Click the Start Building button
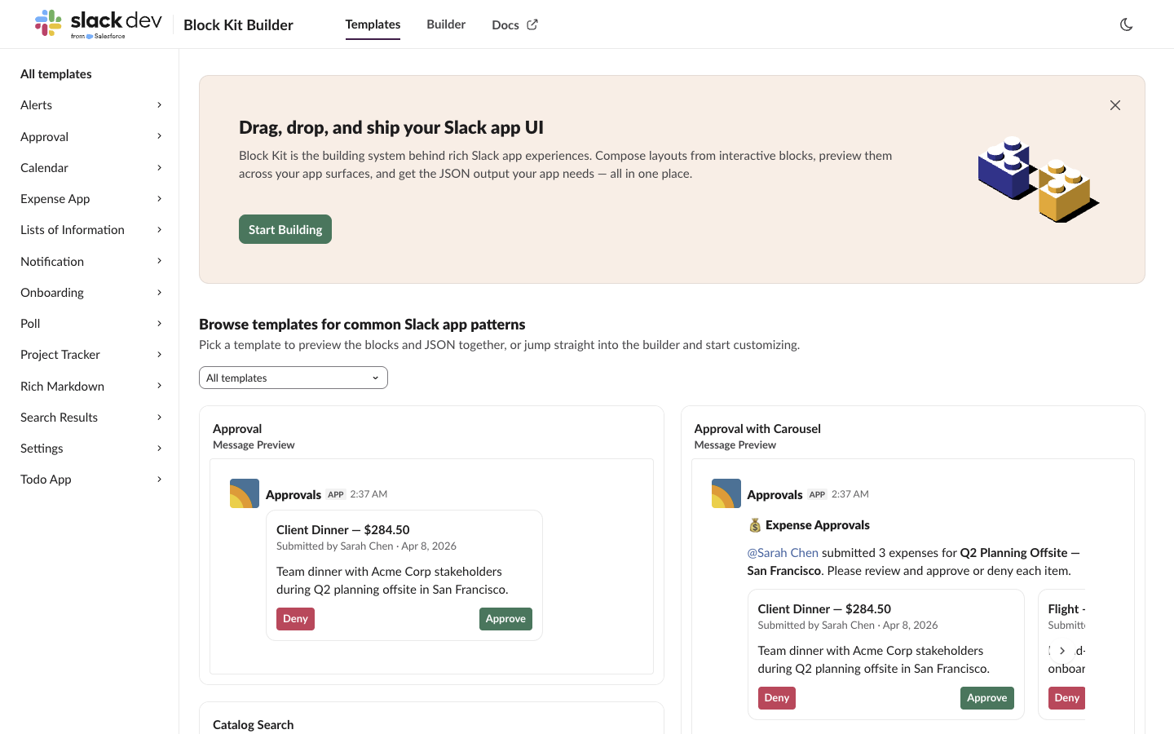 click(285, 229)
